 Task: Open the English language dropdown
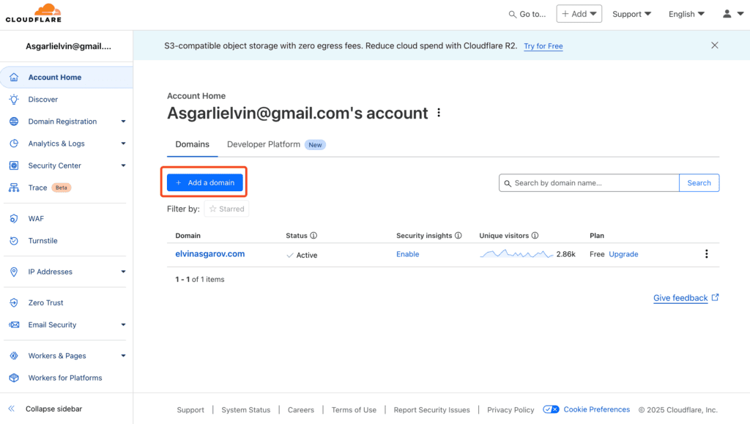(686, 14)
